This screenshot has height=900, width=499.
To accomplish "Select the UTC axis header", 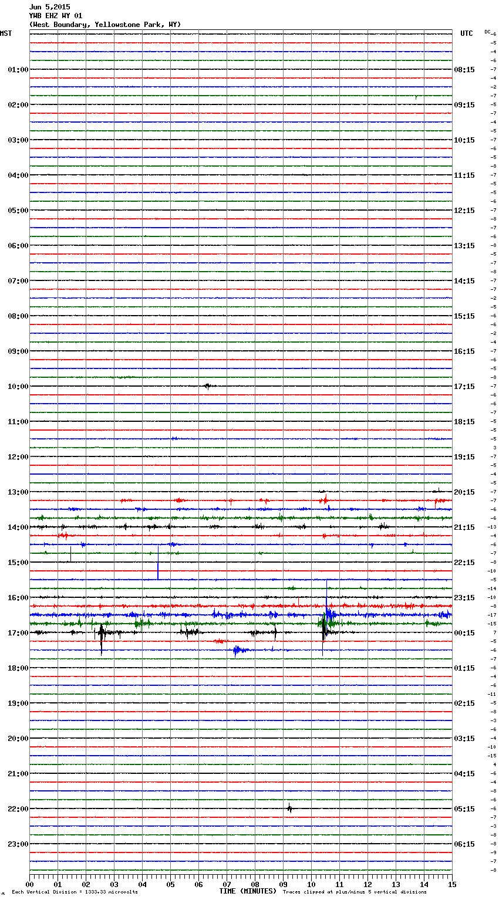I will 466,33.
